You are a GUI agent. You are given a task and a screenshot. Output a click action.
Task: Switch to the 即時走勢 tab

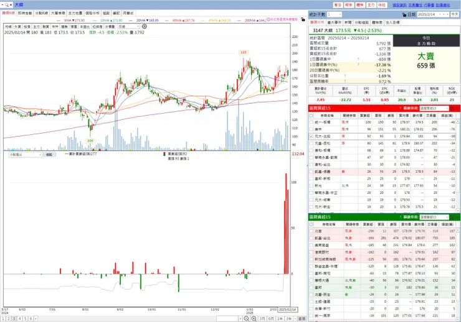(25, 13)
